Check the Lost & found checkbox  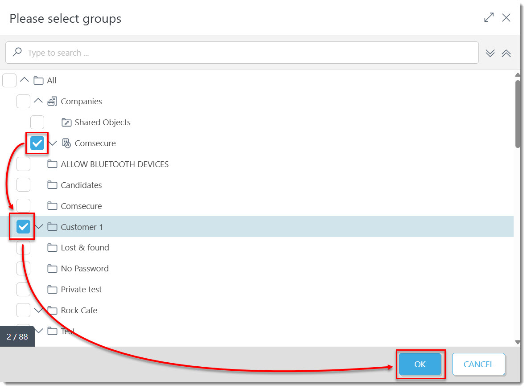coord(23,248)
